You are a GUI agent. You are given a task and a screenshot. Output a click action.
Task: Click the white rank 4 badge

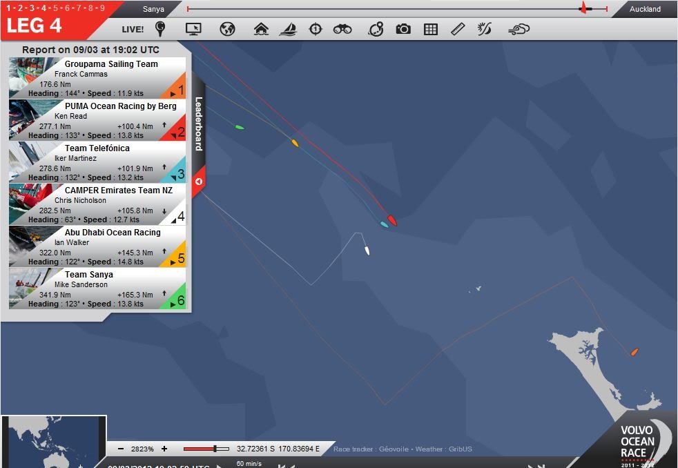click(x=177, y=215)
